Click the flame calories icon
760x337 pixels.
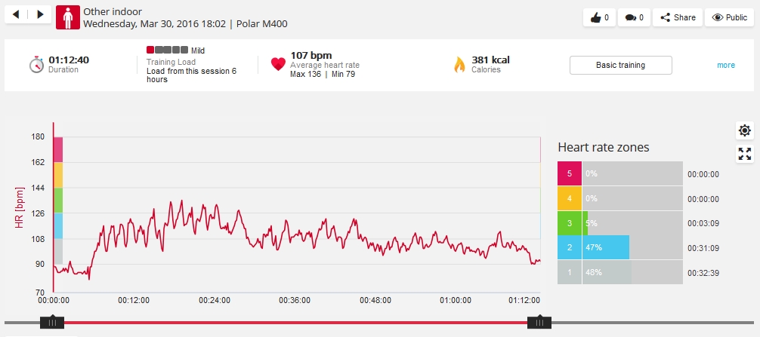tap(459, 64)
